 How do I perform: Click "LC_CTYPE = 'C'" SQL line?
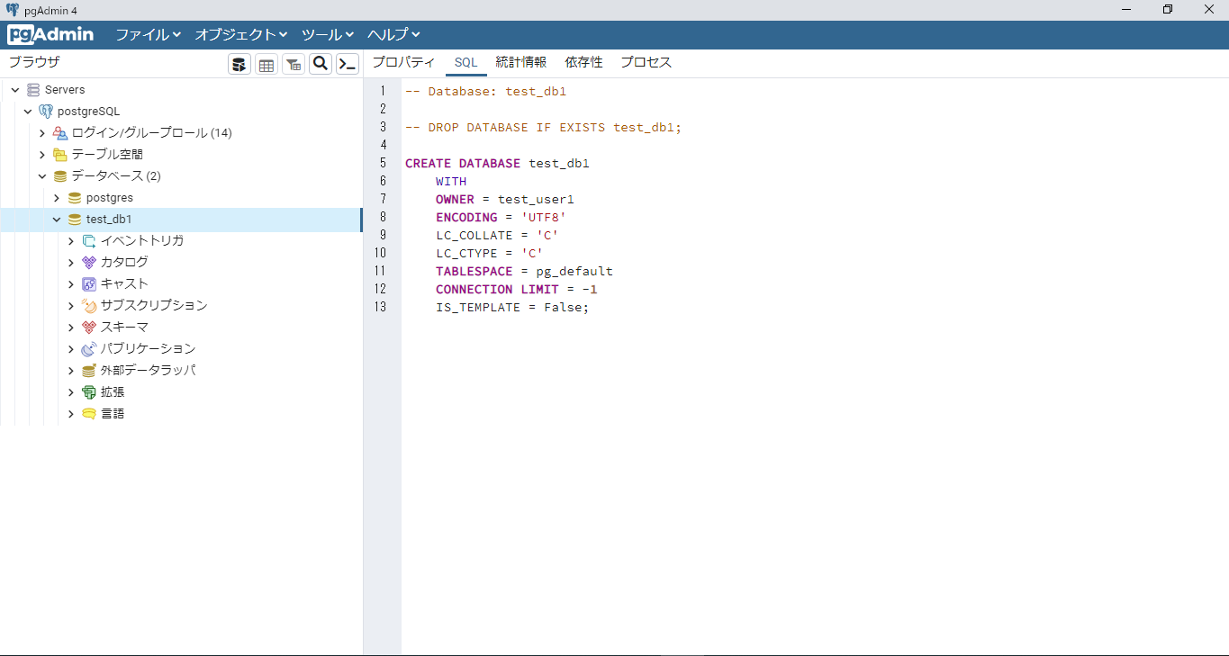click(489, 253)
